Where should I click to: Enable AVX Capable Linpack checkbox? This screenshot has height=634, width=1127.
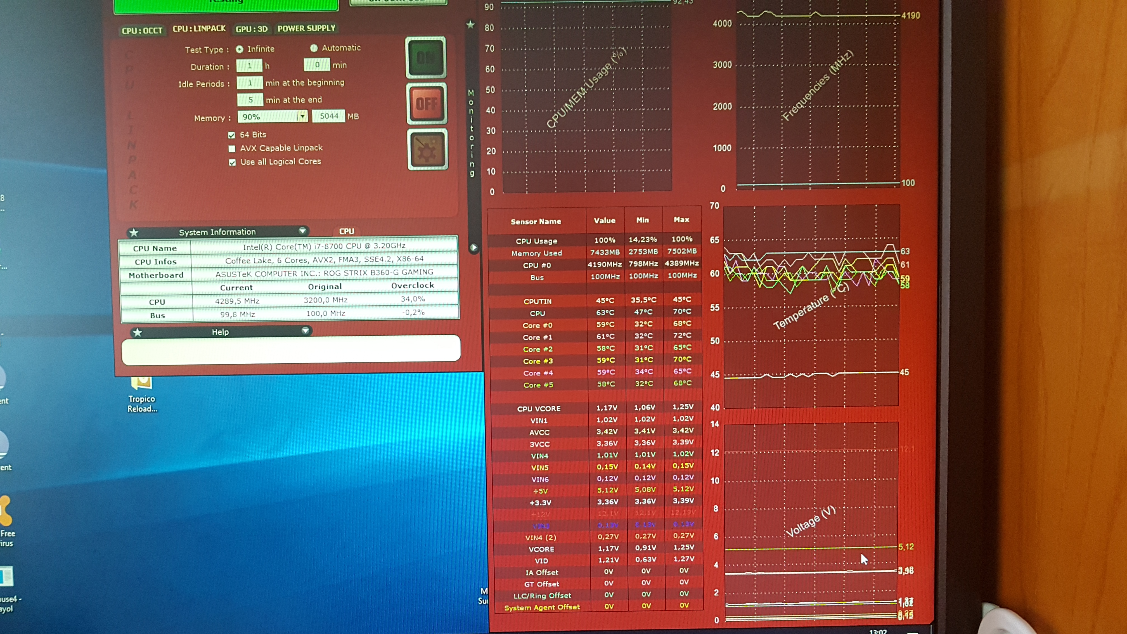tap(232, 149)
